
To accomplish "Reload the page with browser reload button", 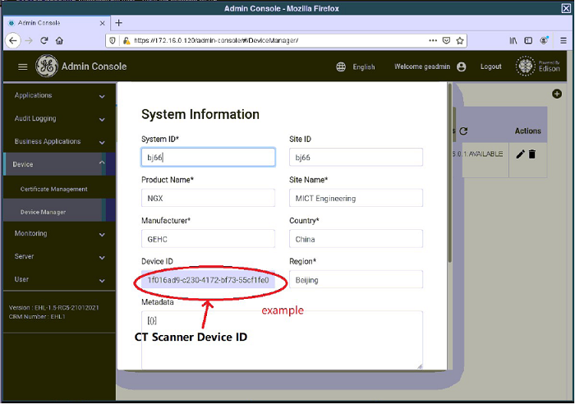I will [x=44, y=39].
